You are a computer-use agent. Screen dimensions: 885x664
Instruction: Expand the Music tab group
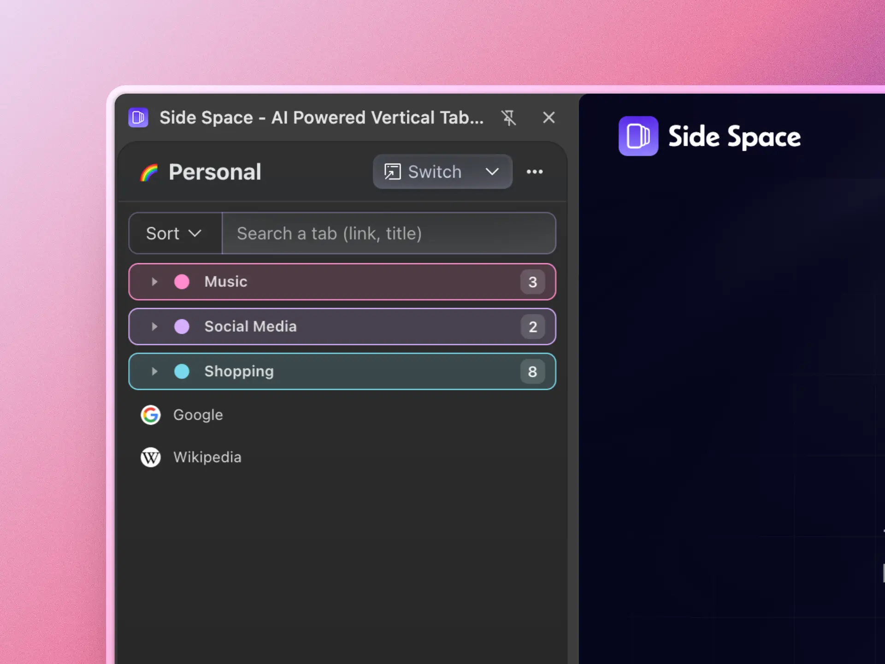pyautogui.click(x=154, y=282)
